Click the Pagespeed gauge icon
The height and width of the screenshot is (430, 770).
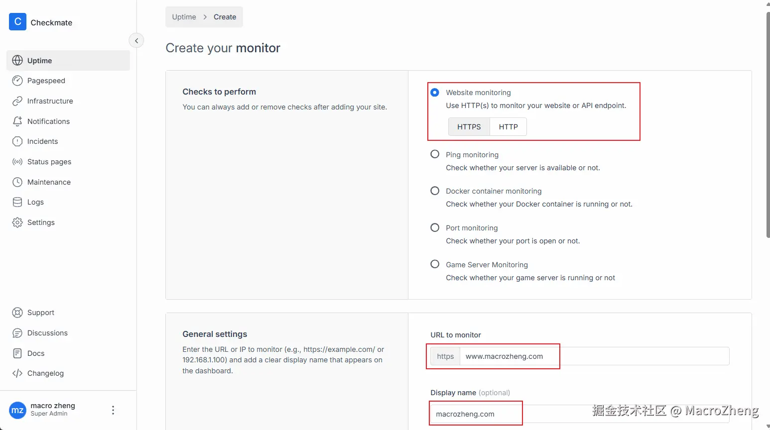(x=17, y=81)
